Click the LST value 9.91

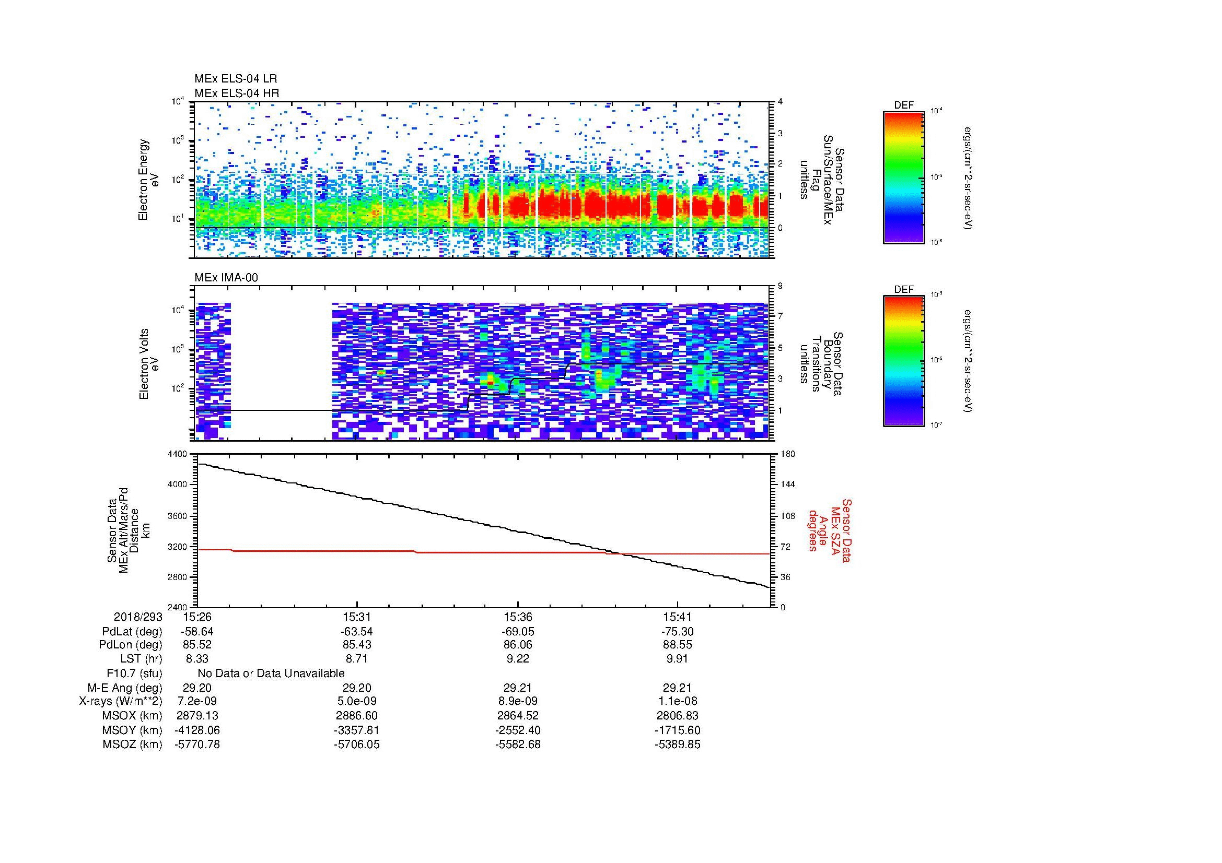pyautogui.click(x=677, y=659)
